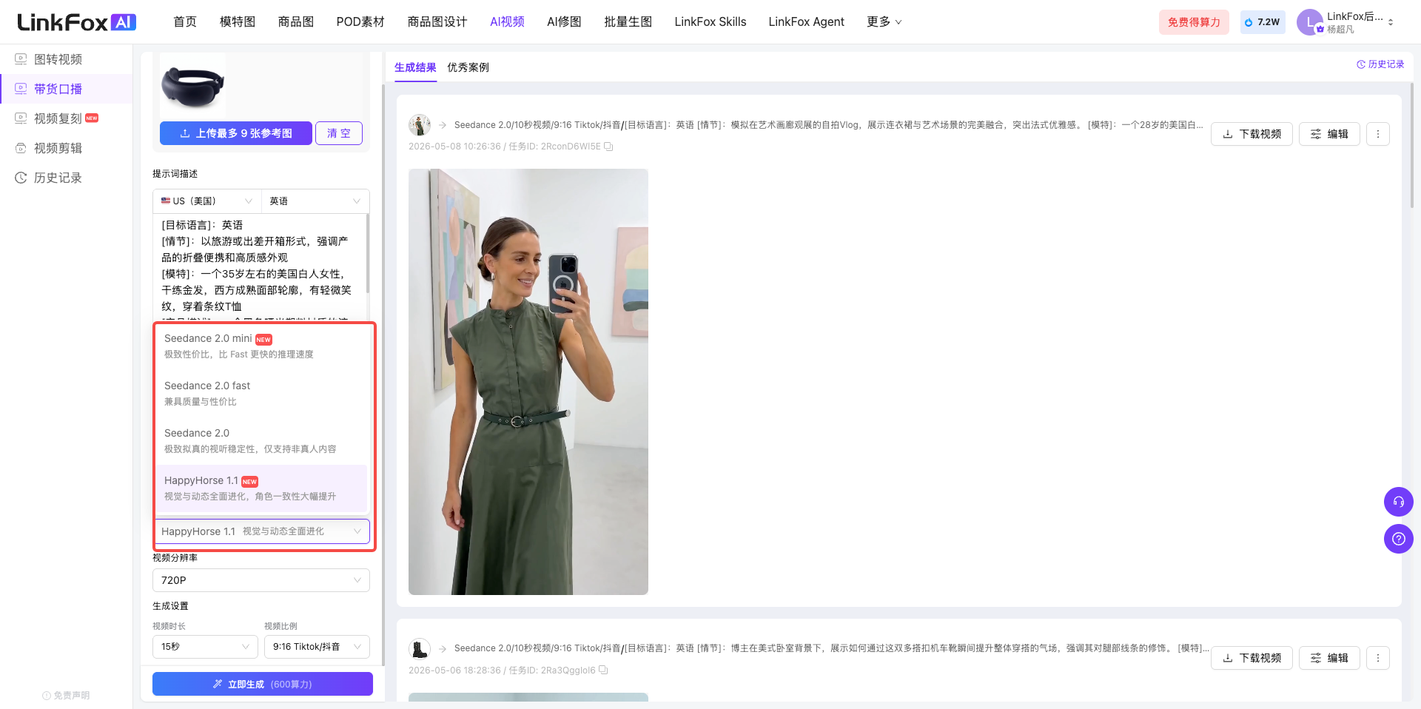Open 批量生图 in top navigation
This screenshot has width=1421, height=709.
tap(628, 22)
